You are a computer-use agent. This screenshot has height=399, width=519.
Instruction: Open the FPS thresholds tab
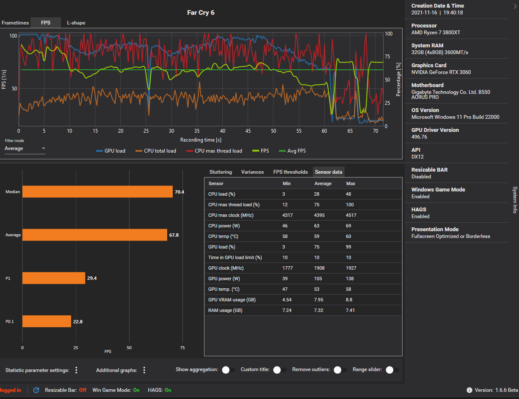pos(290,172)
